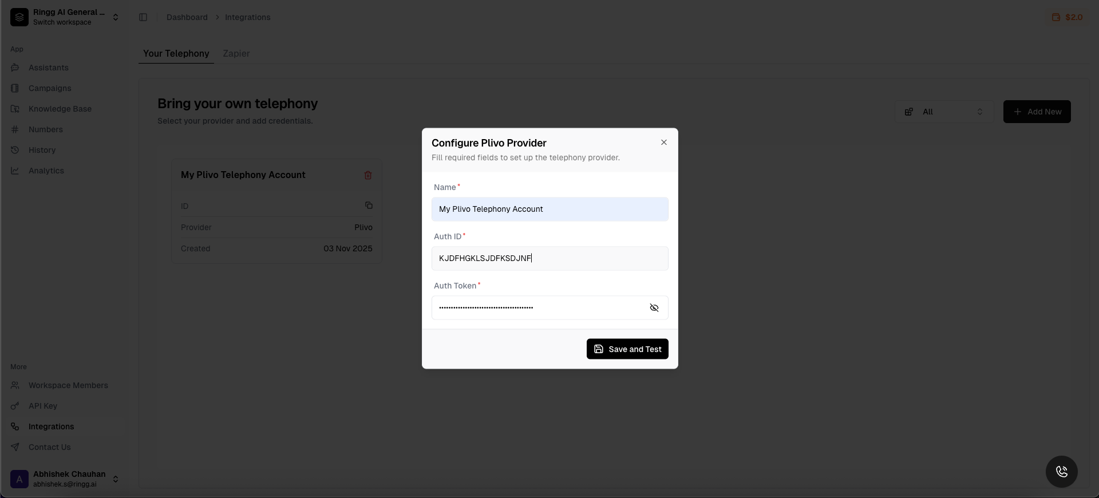
Task: Click the API Key icon
Action: click(15, 406)
